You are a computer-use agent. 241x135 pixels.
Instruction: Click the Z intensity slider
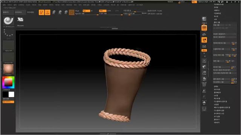[111, 14]
